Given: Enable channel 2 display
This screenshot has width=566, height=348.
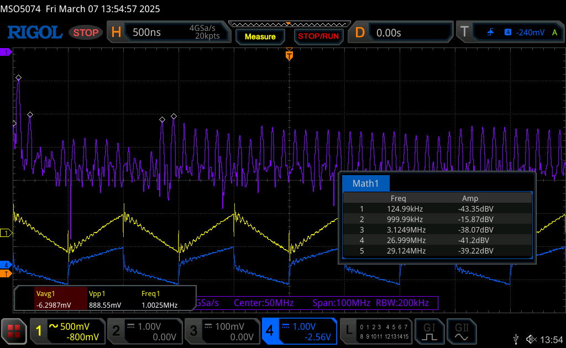Looking at the screenshot, I should tap(144, 331).
